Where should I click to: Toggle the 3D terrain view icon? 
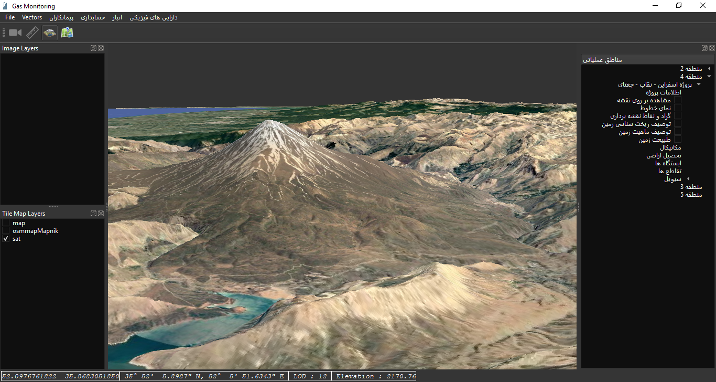pos(50,33)
